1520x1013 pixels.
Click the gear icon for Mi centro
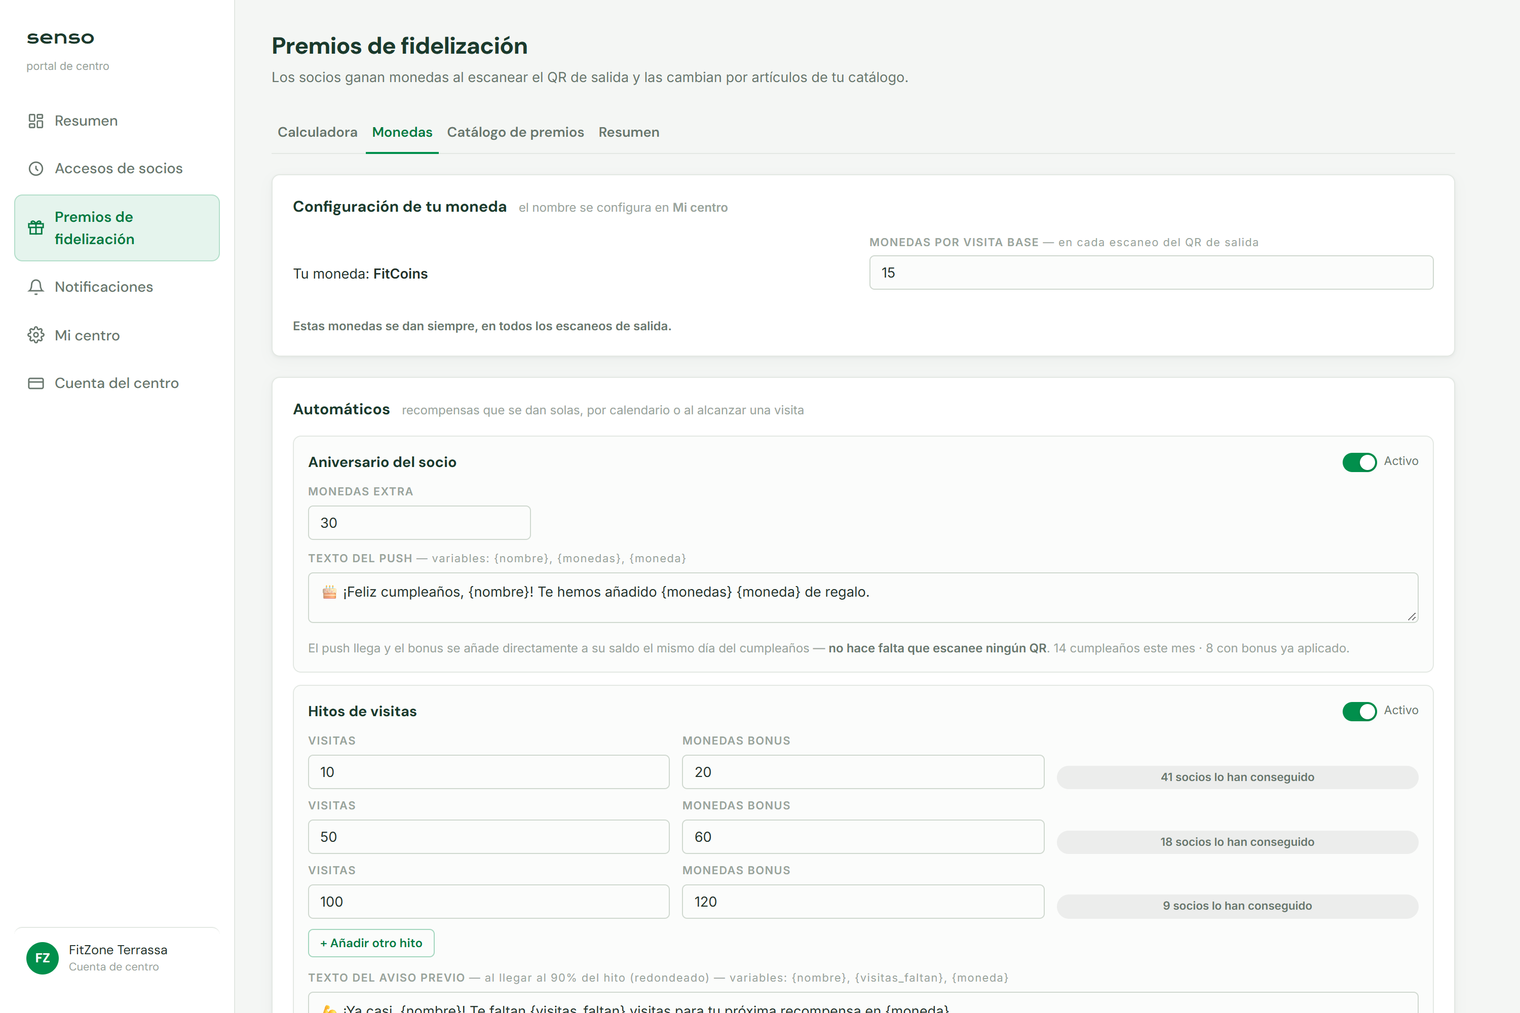click(35, 335)
